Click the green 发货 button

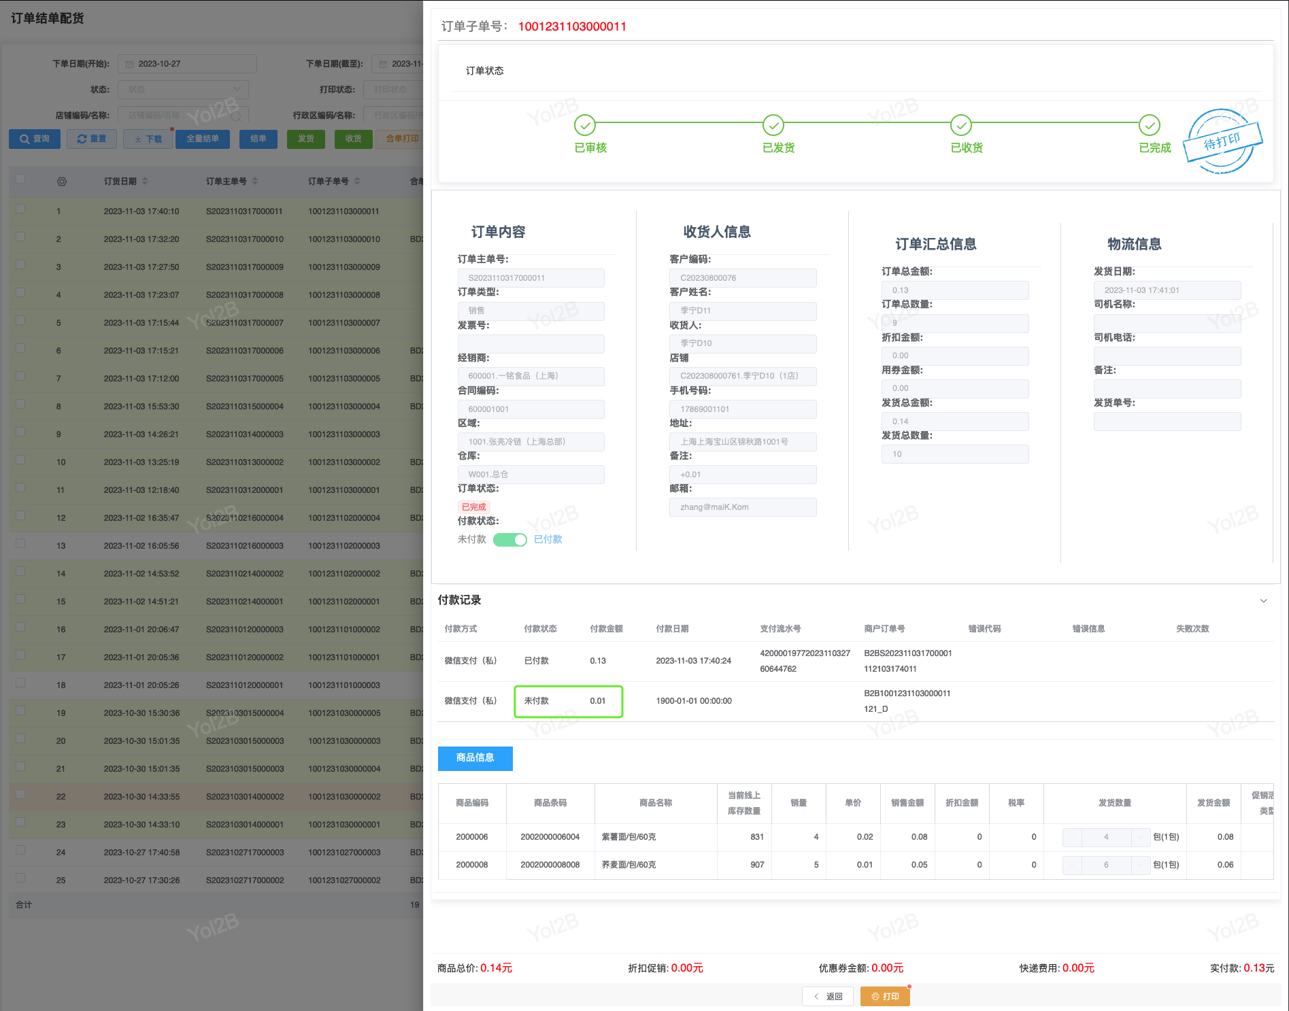pyautogui.click(x=306, y=139)
